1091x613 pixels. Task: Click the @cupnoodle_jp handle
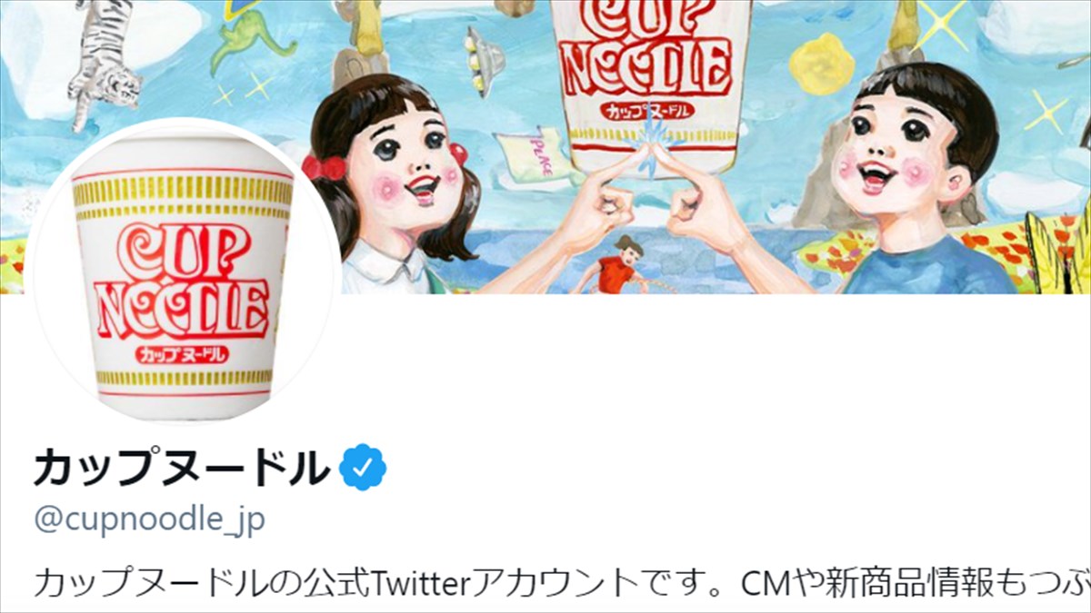point(149,520)
